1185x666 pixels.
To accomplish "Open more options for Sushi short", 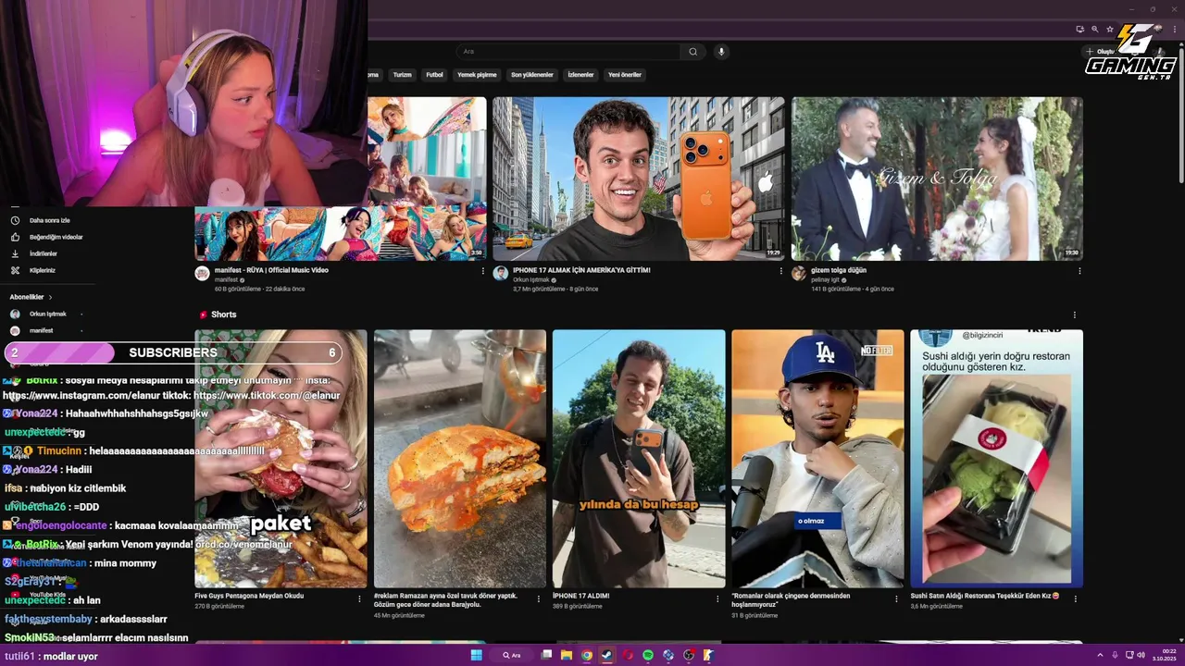I will 1075,598.
